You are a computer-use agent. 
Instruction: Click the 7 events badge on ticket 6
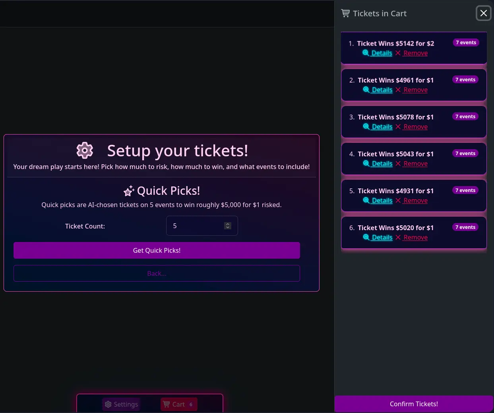pos(465,227)
